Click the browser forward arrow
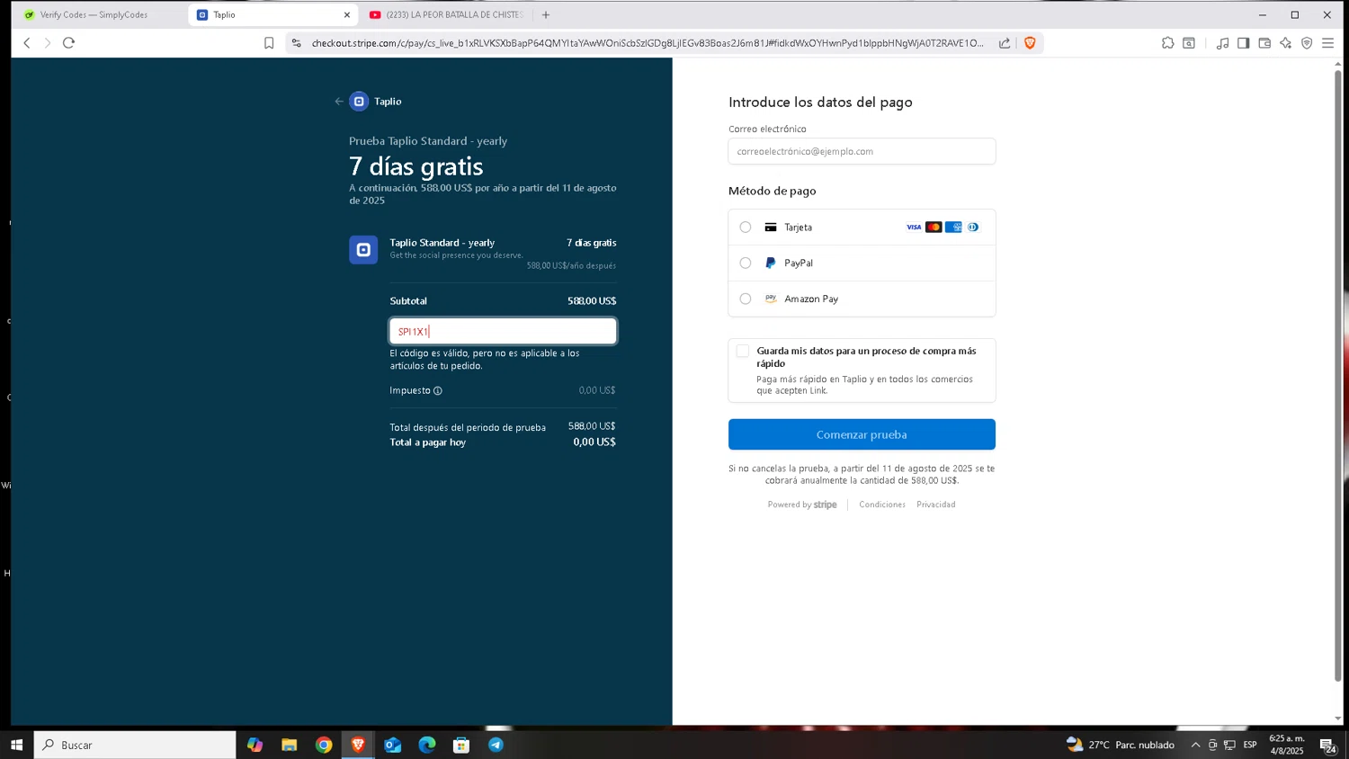This screenshot has height=759, width=1349. pos(48,43)
